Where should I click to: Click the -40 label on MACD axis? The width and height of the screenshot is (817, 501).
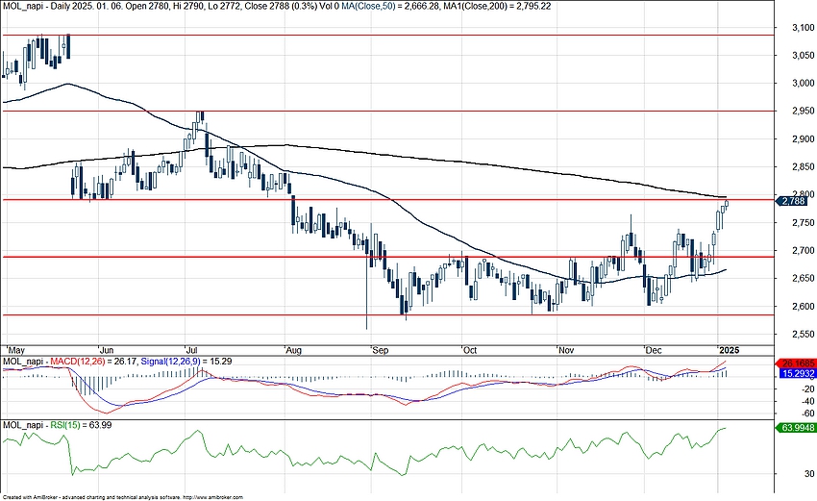808,401
